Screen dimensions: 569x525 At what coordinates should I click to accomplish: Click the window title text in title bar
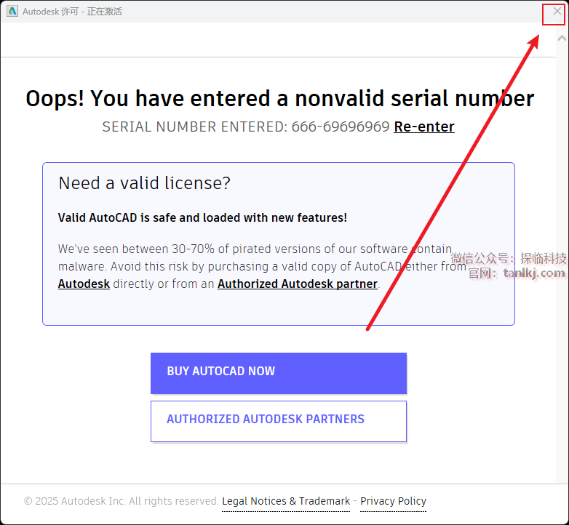(x=72, y=12)
